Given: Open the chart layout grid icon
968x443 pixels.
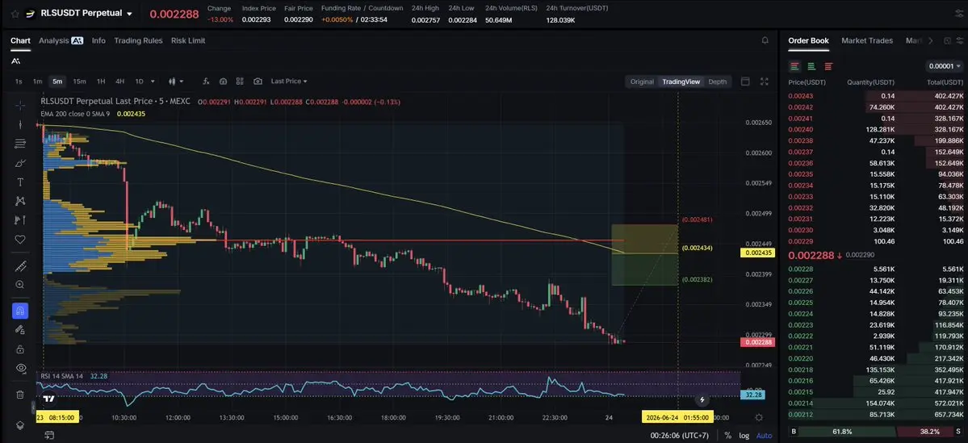Looking at the screenshot, I should [240, 81].
